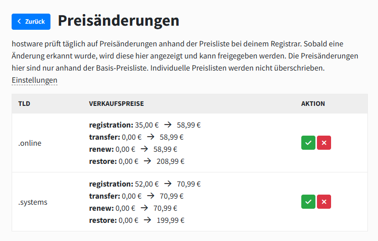Viewport: 378px width, 241px height.
Task: Approve the .online price change
Action: pyautogui.click(x=308, y=143)
